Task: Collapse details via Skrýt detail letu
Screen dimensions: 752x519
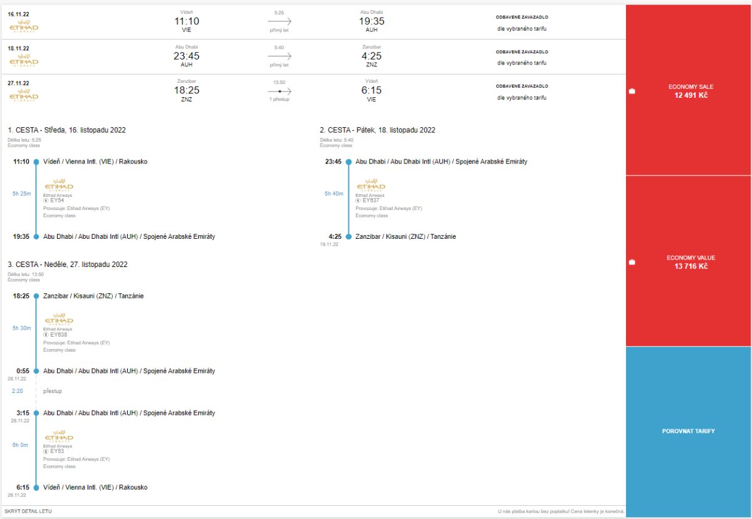Action: (x=28, y=511)
